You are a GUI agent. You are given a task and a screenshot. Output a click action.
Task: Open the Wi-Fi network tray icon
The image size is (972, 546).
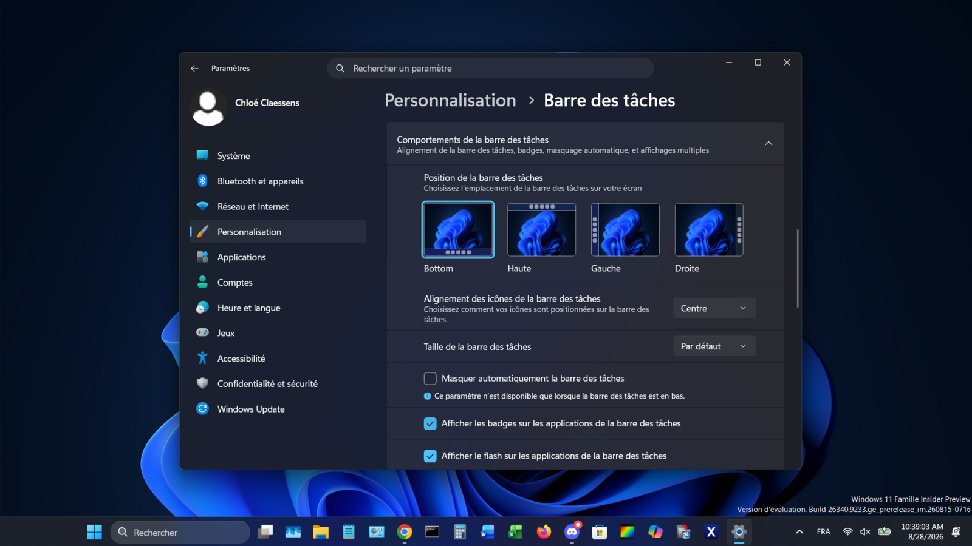(x=847, y=532)
